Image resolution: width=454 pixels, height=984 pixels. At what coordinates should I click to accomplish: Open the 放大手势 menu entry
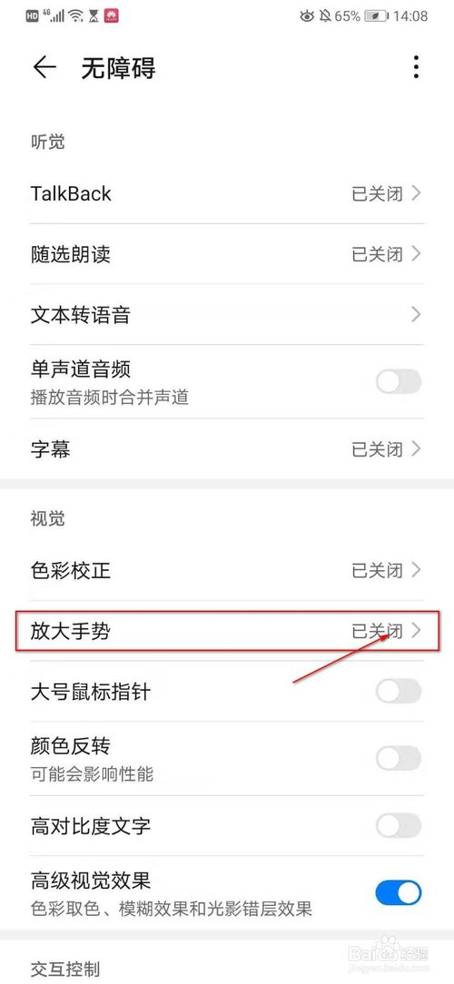coord(227,631)
